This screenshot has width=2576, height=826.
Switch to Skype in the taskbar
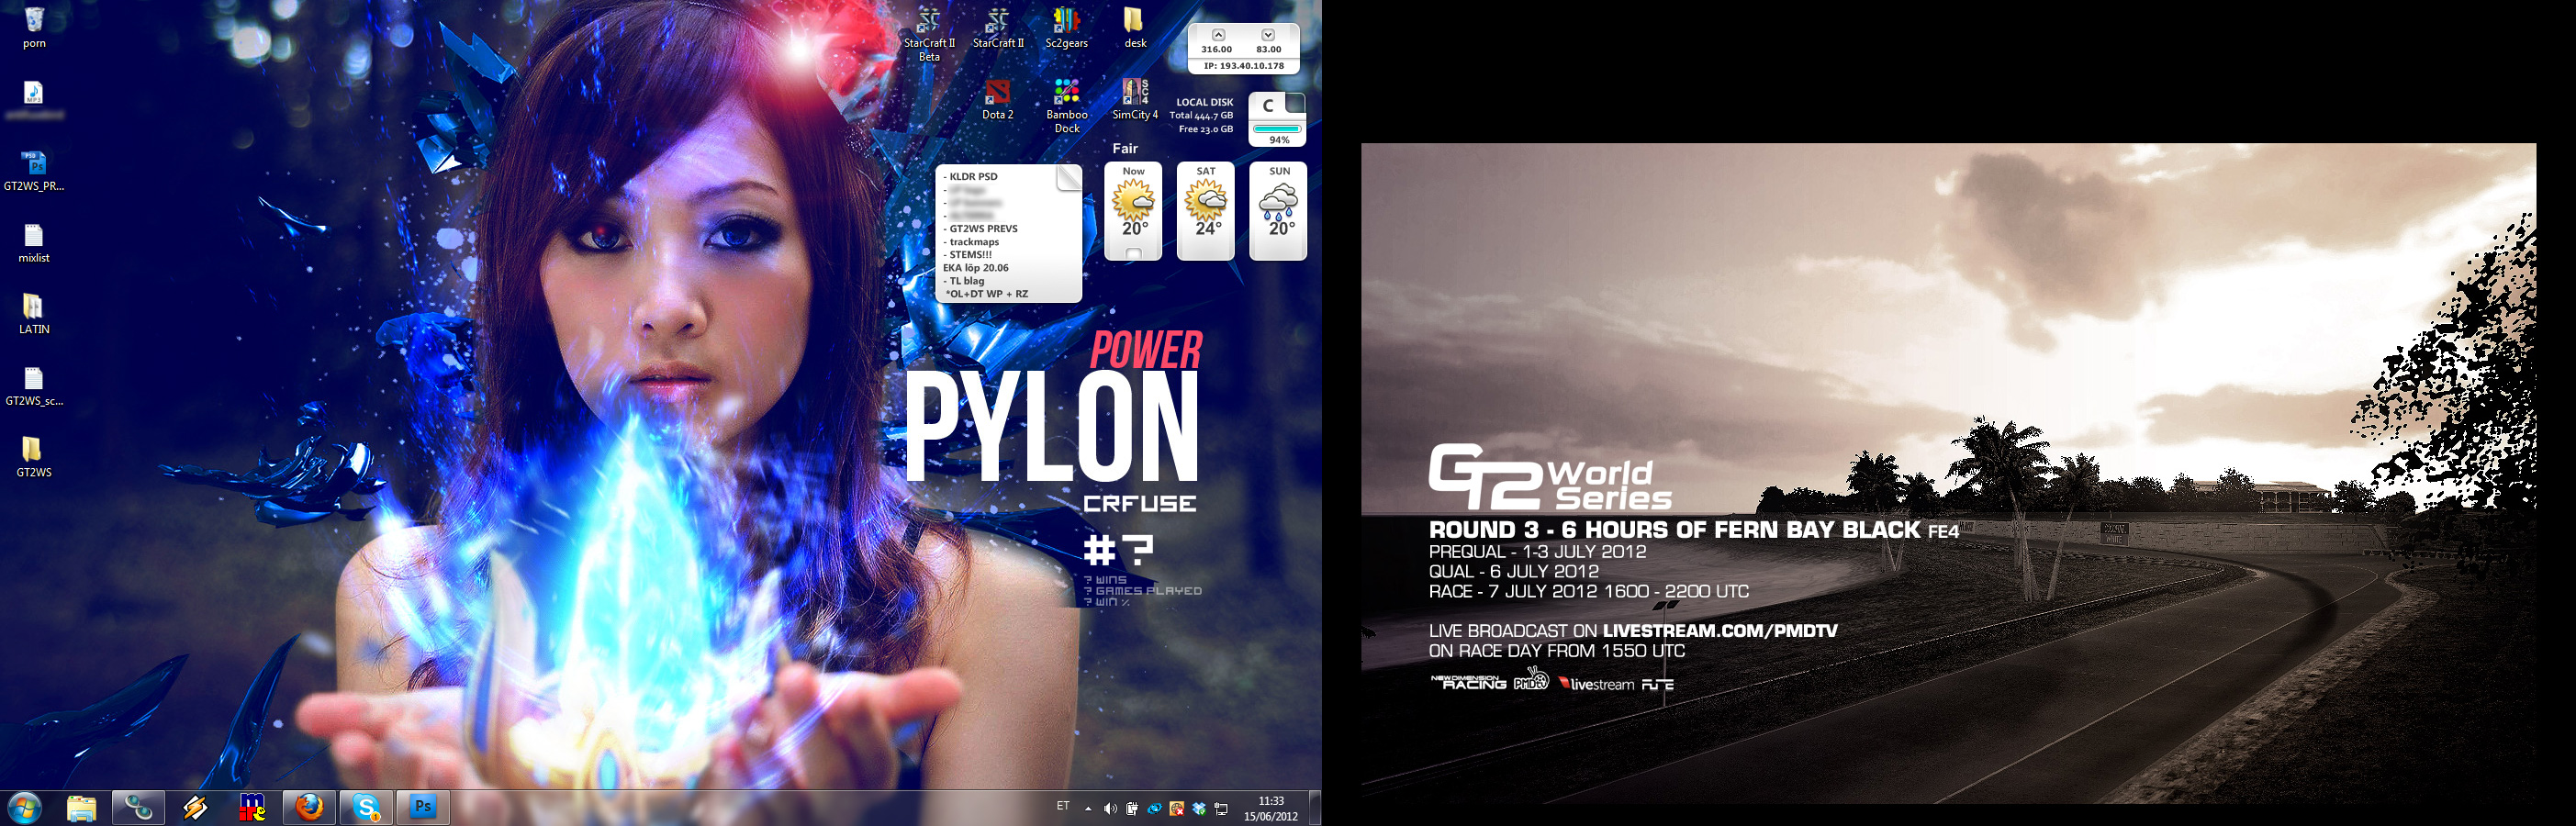coord(366,807)
